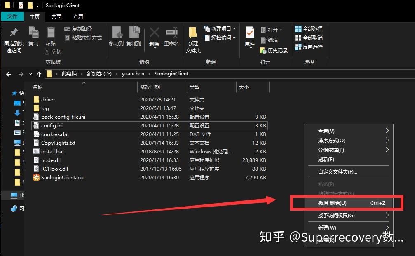Click the Forward navigation arrow

point(21,74)
